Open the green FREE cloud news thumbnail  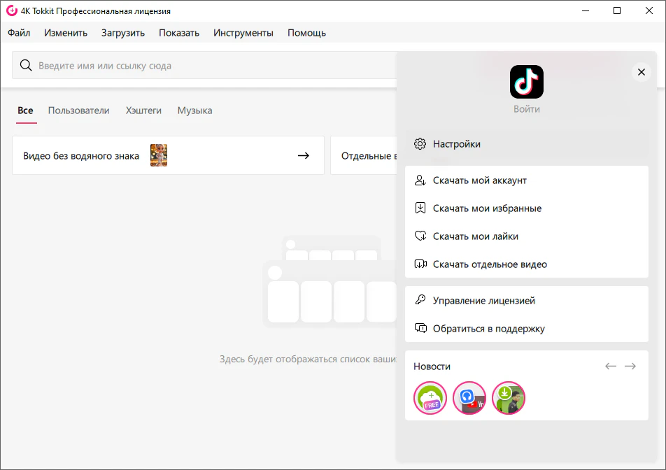coord(430,399)
